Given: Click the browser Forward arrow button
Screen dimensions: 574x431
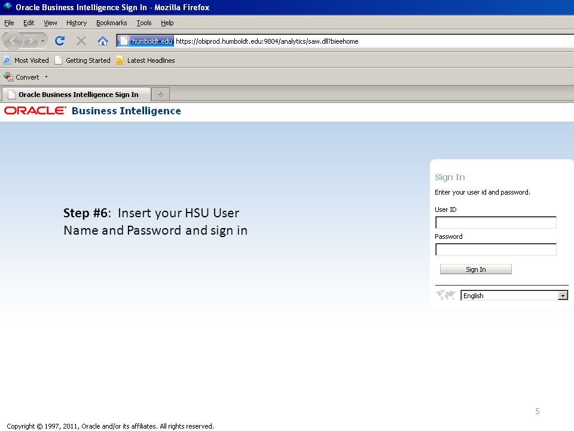Looking at the screenshot, I should click(x=30, y=41).
